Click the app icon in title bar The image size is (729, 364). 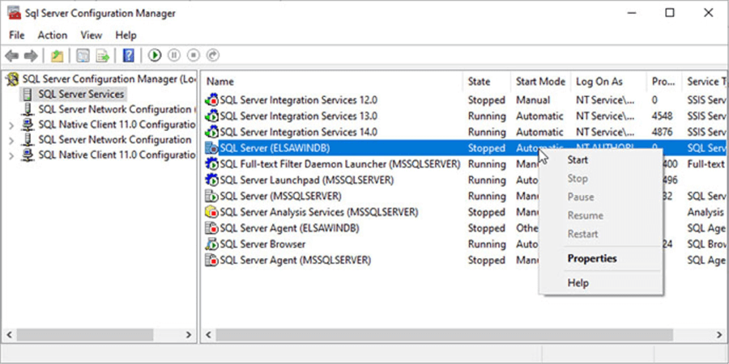point(15,13)
